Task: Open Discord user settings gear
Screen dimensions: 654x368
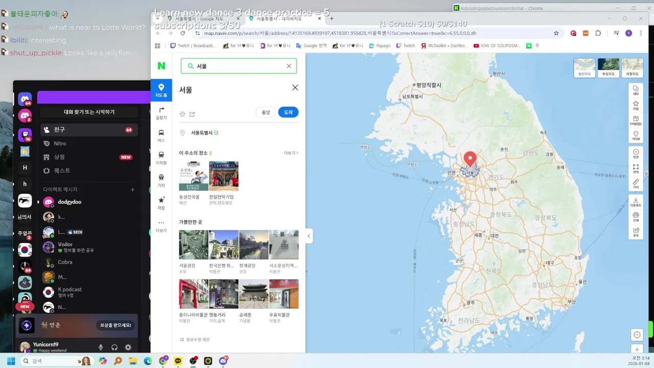Action: point(128,347)
